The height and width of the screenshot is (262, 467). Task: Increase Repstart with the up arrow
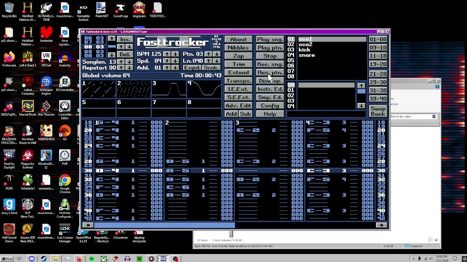pos(121,68)
